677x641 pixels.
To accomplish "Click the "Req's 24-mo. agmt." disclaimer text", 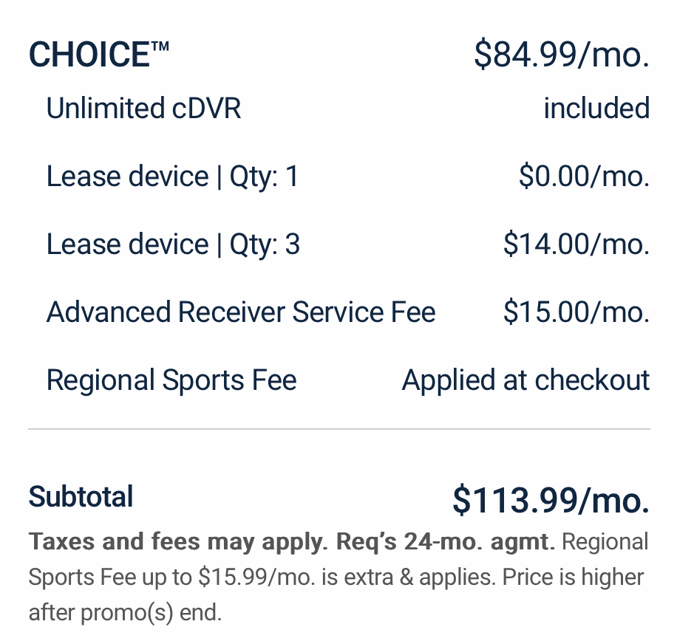I will (x=446, y=542).
